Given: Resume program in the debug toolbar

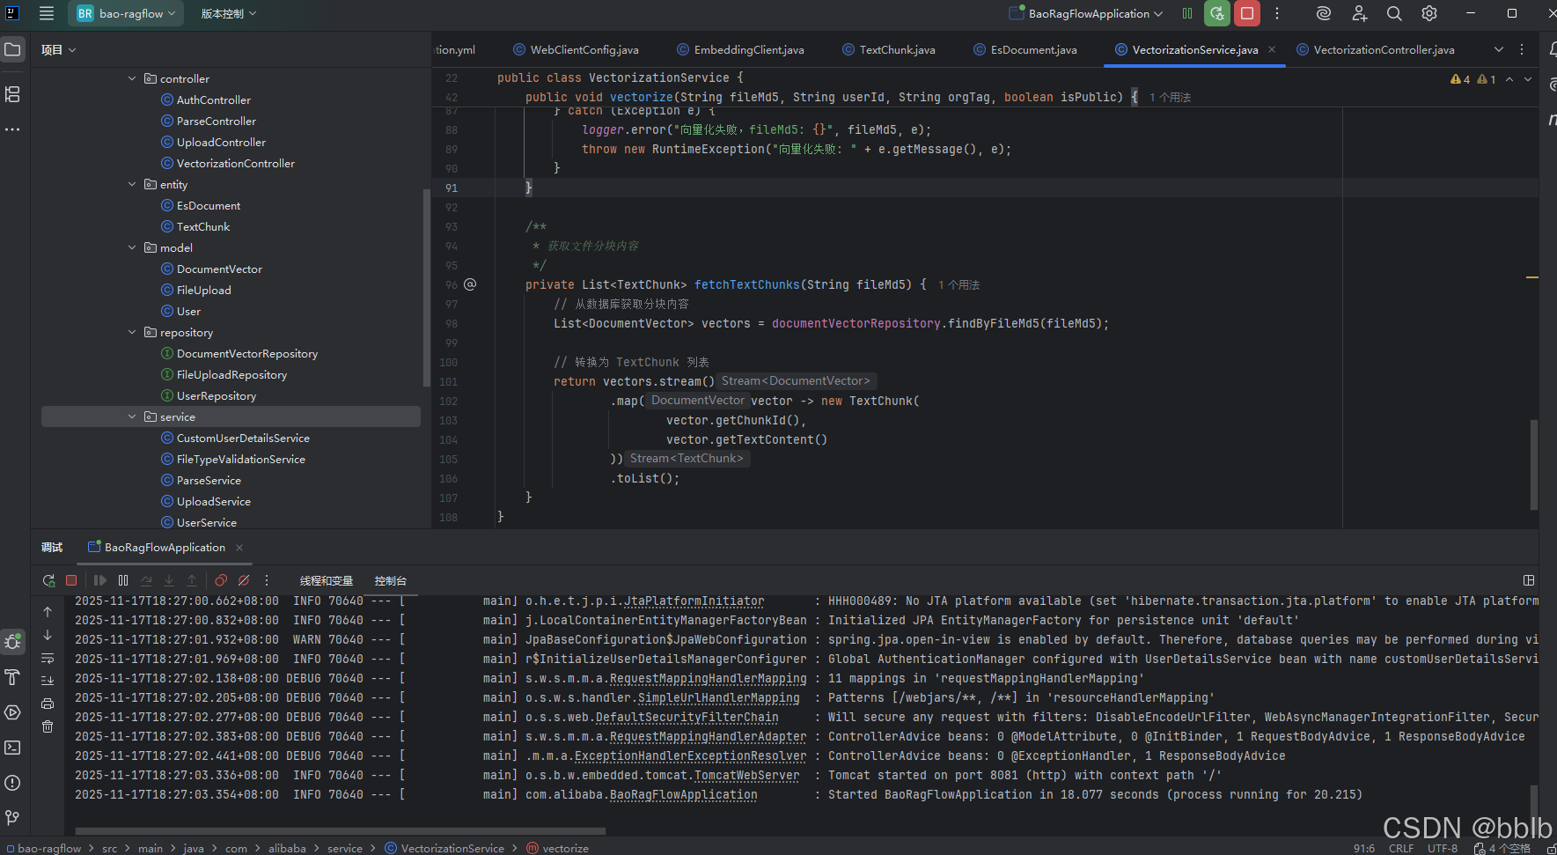Looking at the screenshot, I should pos(100,580).
